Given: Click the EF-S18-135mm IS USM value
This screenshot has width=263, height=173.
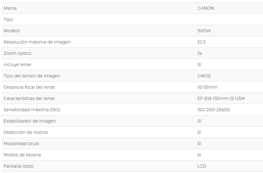Looking at the screenshot, I should (x=221, y=98).
